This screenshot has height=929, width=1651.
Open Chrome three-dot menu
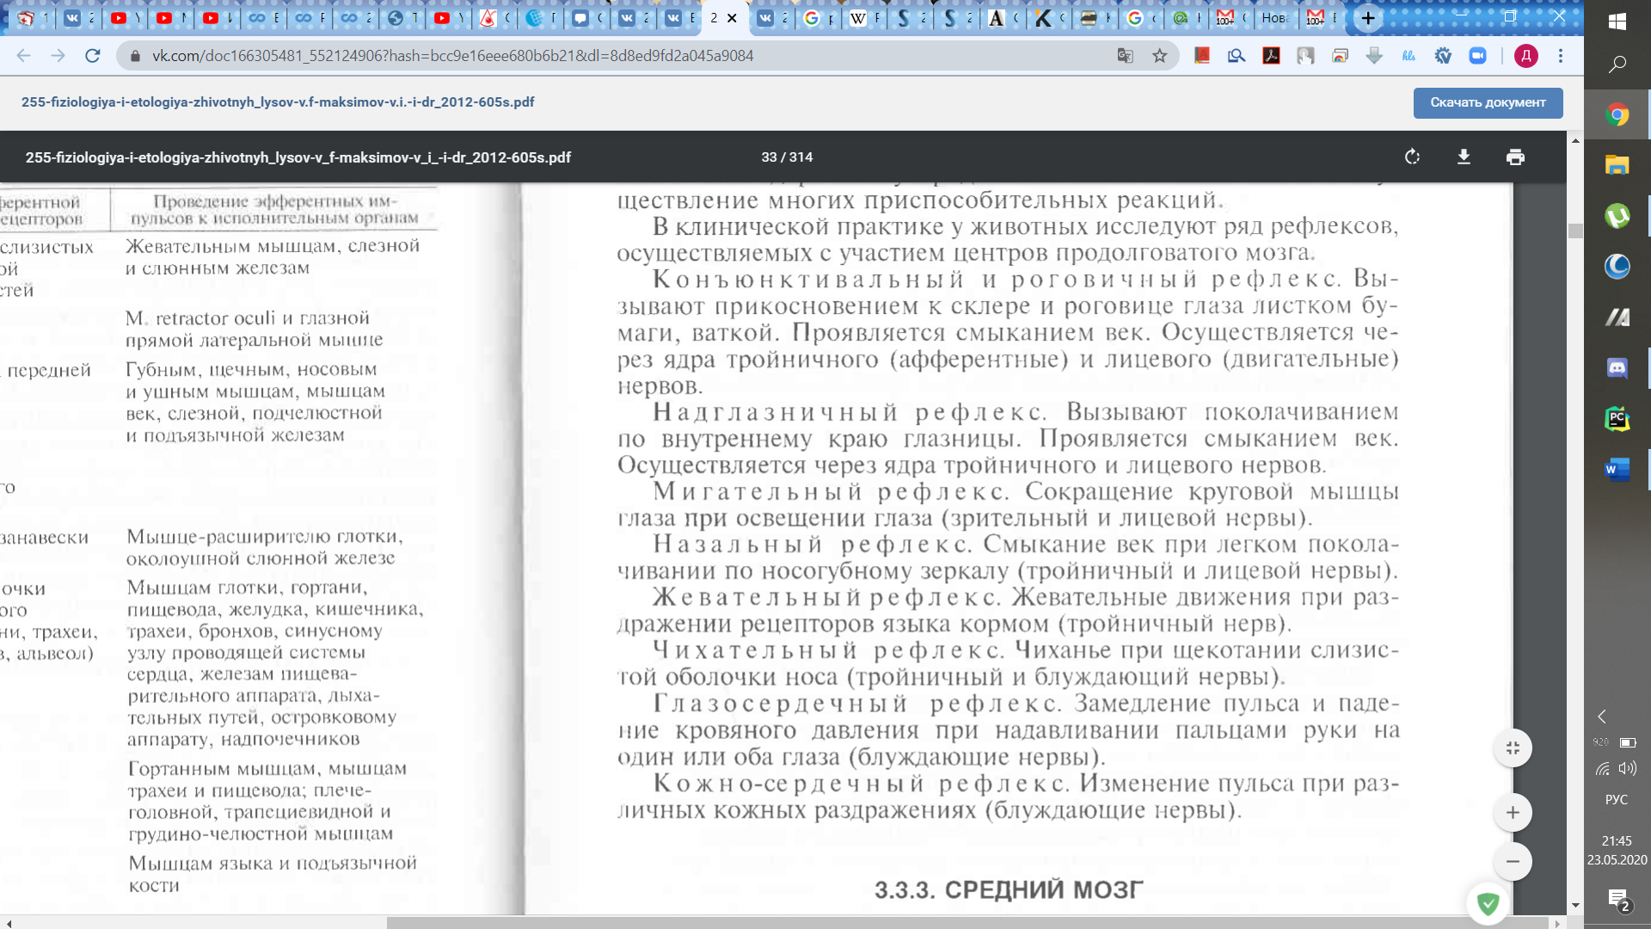1561,56
